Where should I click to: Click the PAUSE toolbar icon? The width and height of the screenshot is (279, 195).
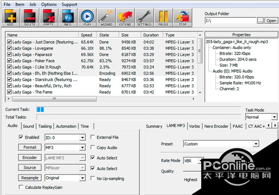point(164,18)
